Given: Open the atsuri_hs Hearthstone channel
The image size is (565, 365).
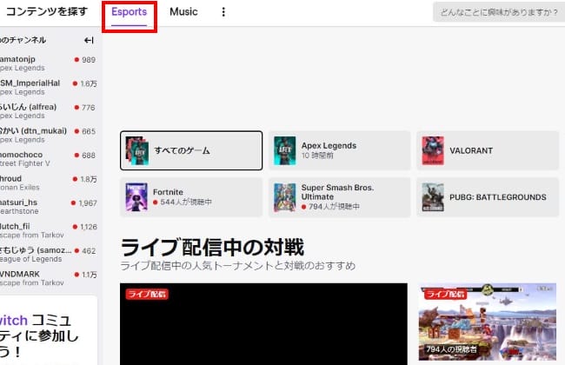Looking at the screenshot, I should 49,207.
